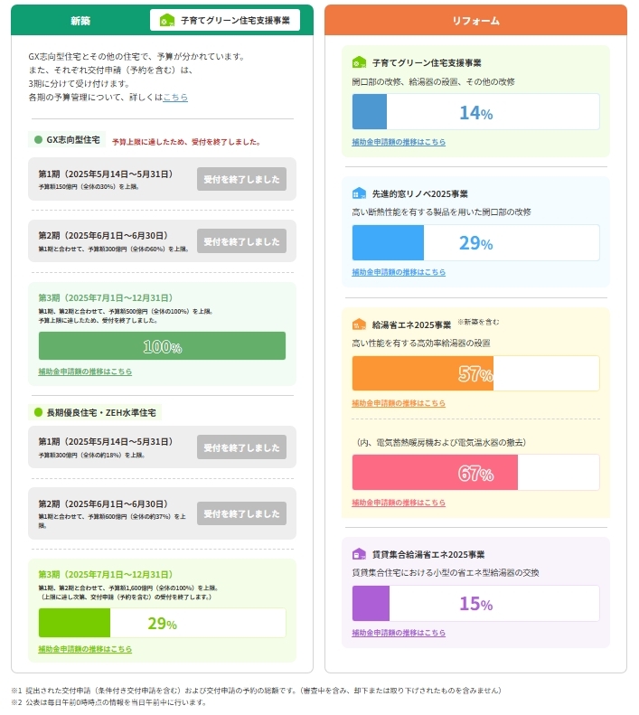
Task: Click the blue 先進的窓リノベ2025事業 house icon
Action: pos(359,193)
